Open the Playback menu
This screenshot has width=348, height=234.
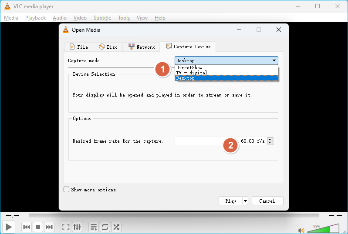tap(36, 18)
